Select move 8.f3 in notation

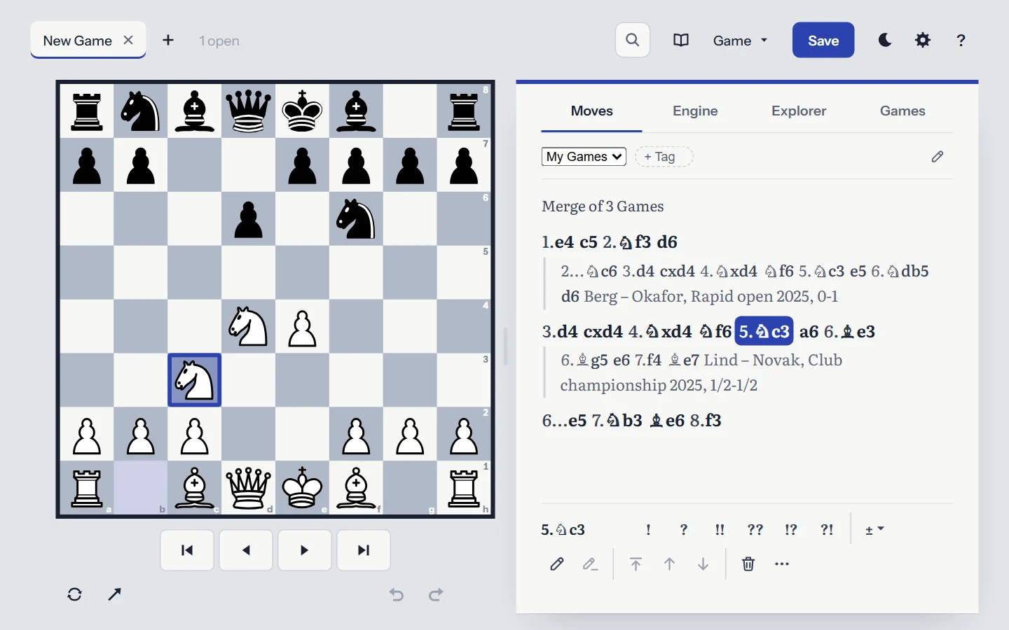706,420
